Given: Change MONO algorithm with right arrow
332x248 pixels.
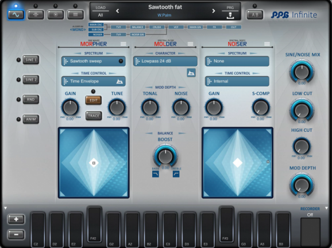Looking at the screenshot, I should coord(85,30).
